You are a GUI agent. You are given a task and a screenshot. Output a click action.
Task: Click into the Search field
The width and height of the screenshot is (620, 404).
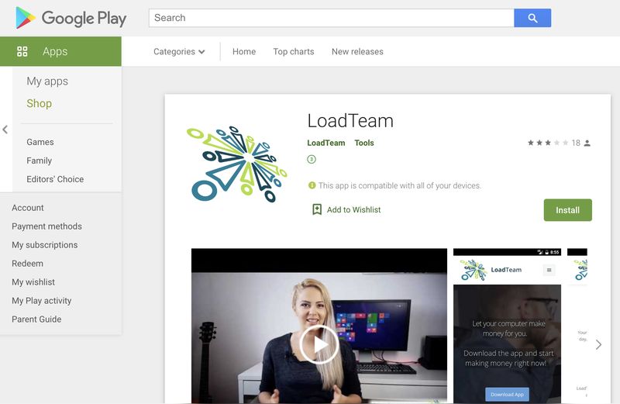pyautogui.click(x=331, y=18)
